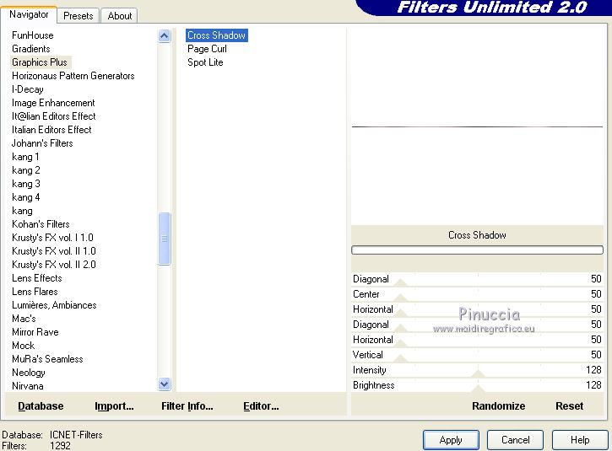Screen dimensions: 612x451
Task: Select the Lens Effects category
Action: (37, 278)
